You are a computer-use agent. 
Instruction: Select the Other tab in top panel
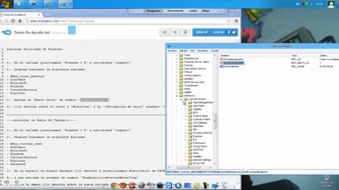point(206,11)
